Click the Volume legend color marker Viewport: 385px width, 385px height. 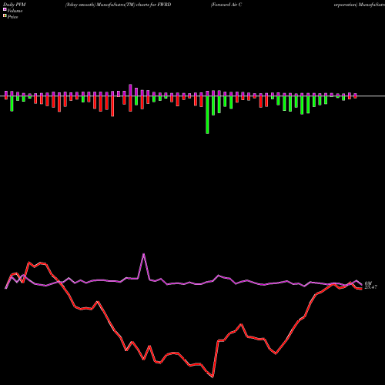pyautogui.click(x=5, y=9)
